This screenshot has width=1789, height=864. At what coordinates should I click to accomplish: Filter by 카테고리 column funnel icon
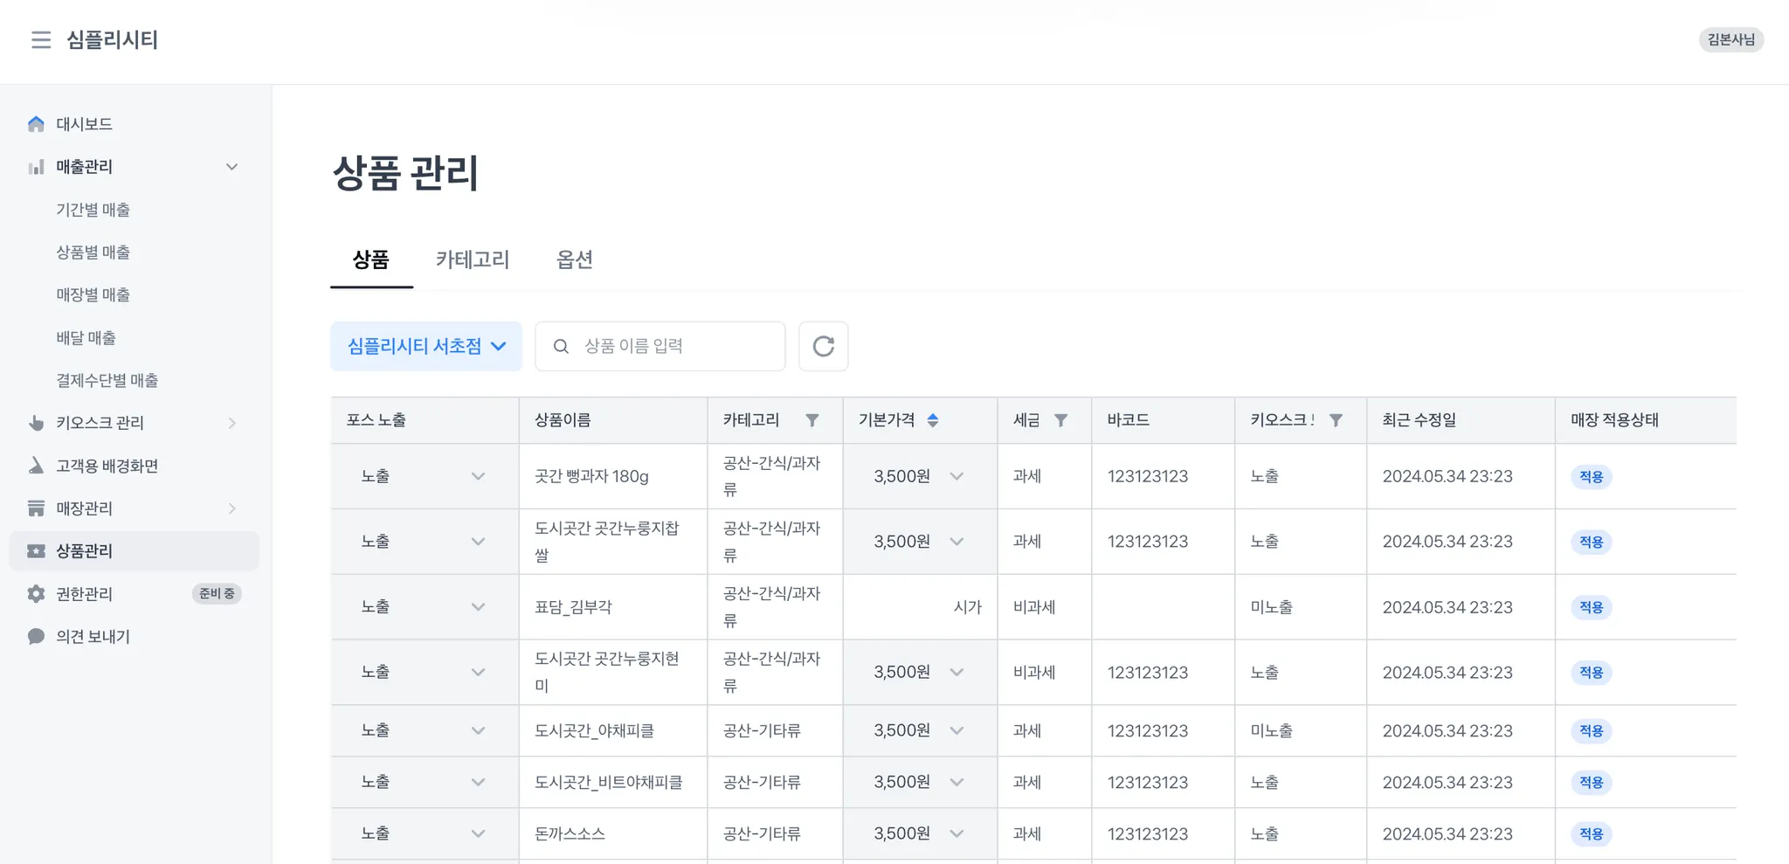click(812, 420)
